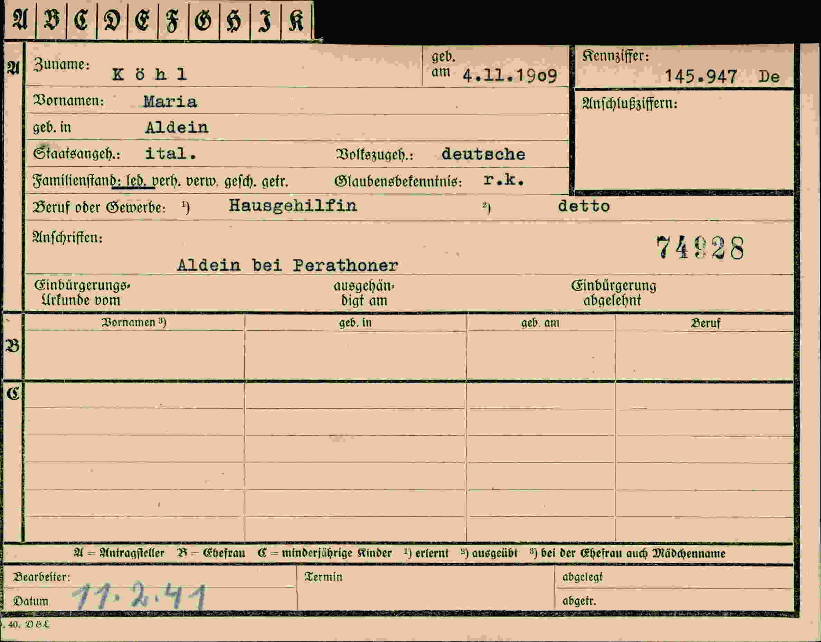
Task: Click the 'Kennziffer:' label
Action: [615, 56]
